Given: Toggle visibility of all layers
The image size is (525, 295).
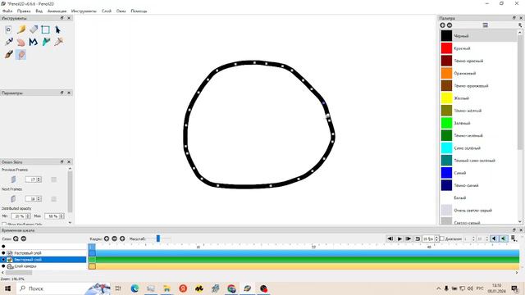Looking at the screenshot, I should [x=3, y=247].
